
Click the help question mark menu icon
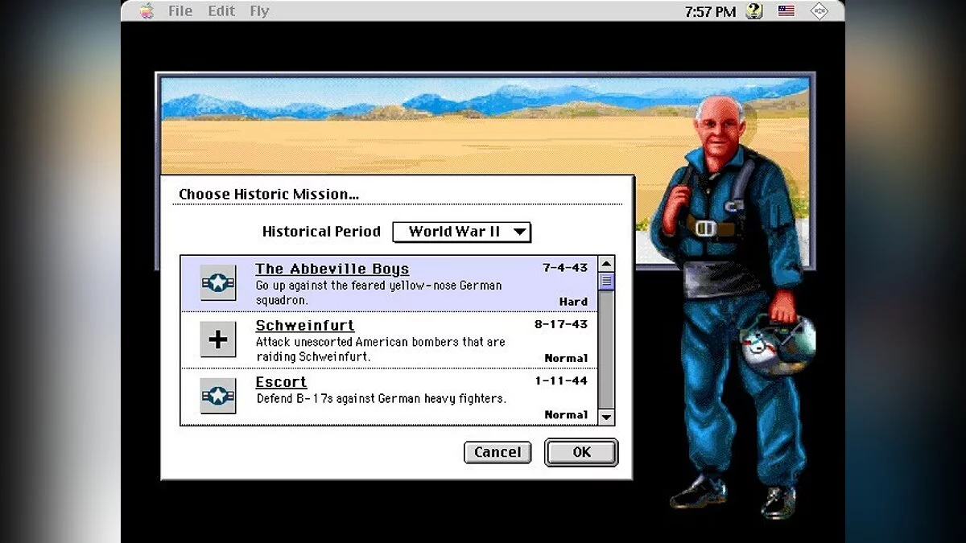[x=754, y=11]
